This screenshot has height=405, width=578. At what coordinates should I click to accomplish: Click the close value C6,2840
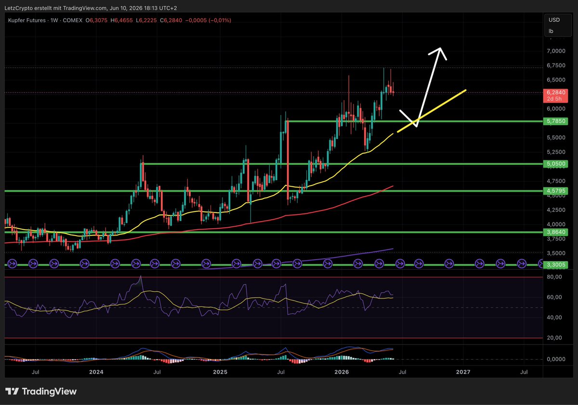(171, 20)
